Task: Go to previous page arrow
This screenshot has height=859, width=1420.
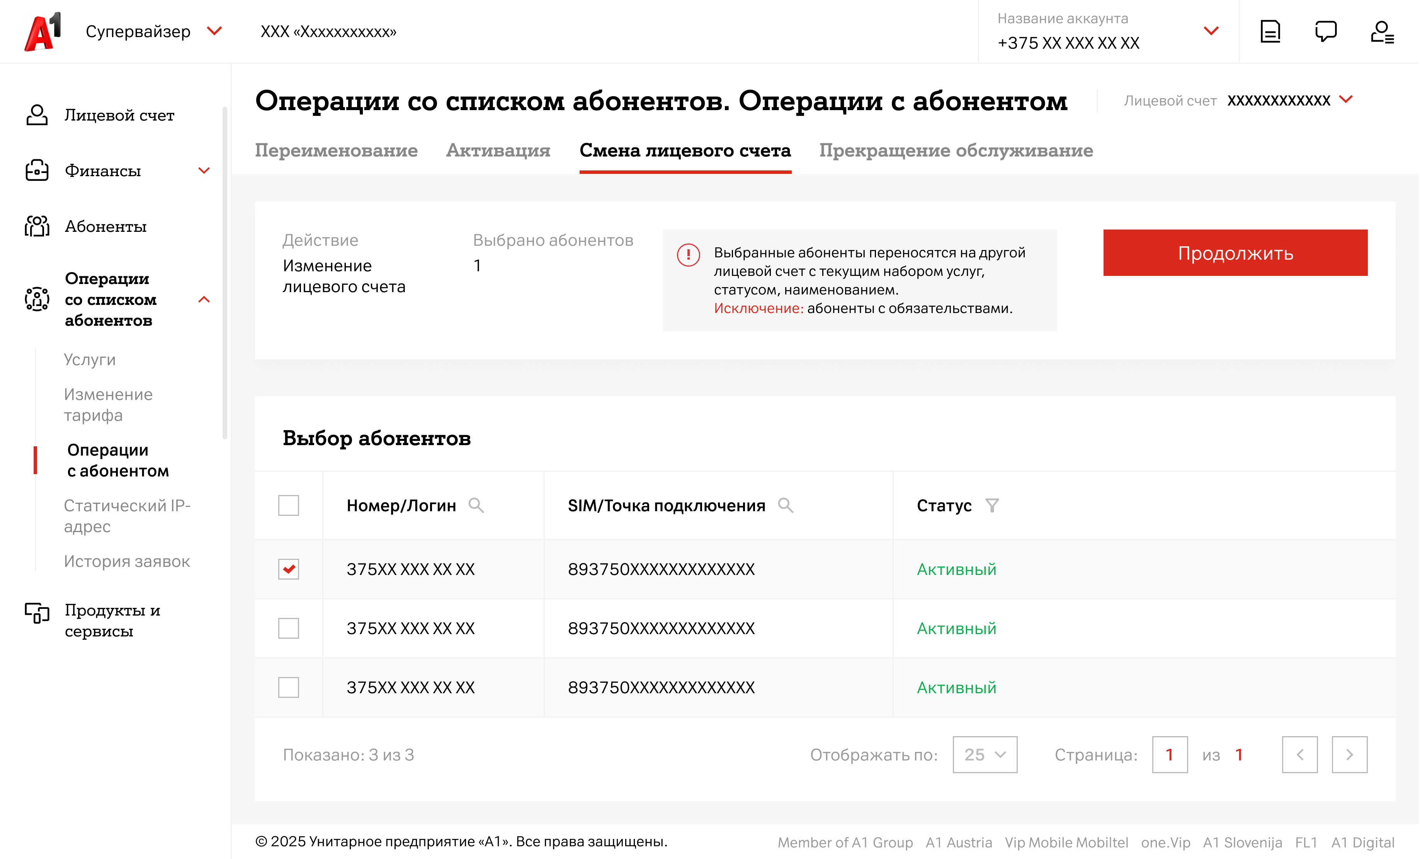Action: [1299, 755]
